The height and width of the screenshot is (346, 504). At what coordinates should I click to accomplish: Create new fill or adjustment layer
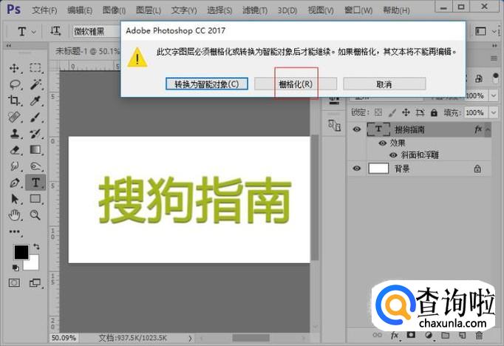point(428,336)
